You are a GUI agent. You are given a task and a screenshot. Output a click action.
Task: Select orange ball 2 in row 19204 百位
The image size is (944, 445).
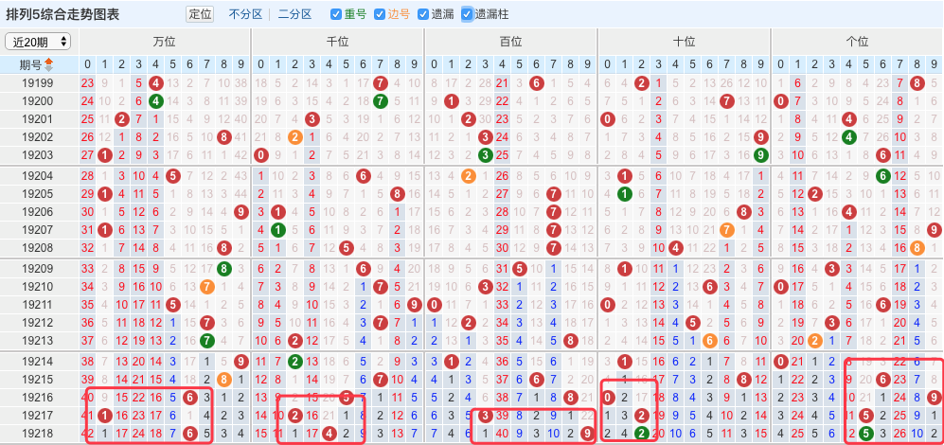tap(468, 175)
